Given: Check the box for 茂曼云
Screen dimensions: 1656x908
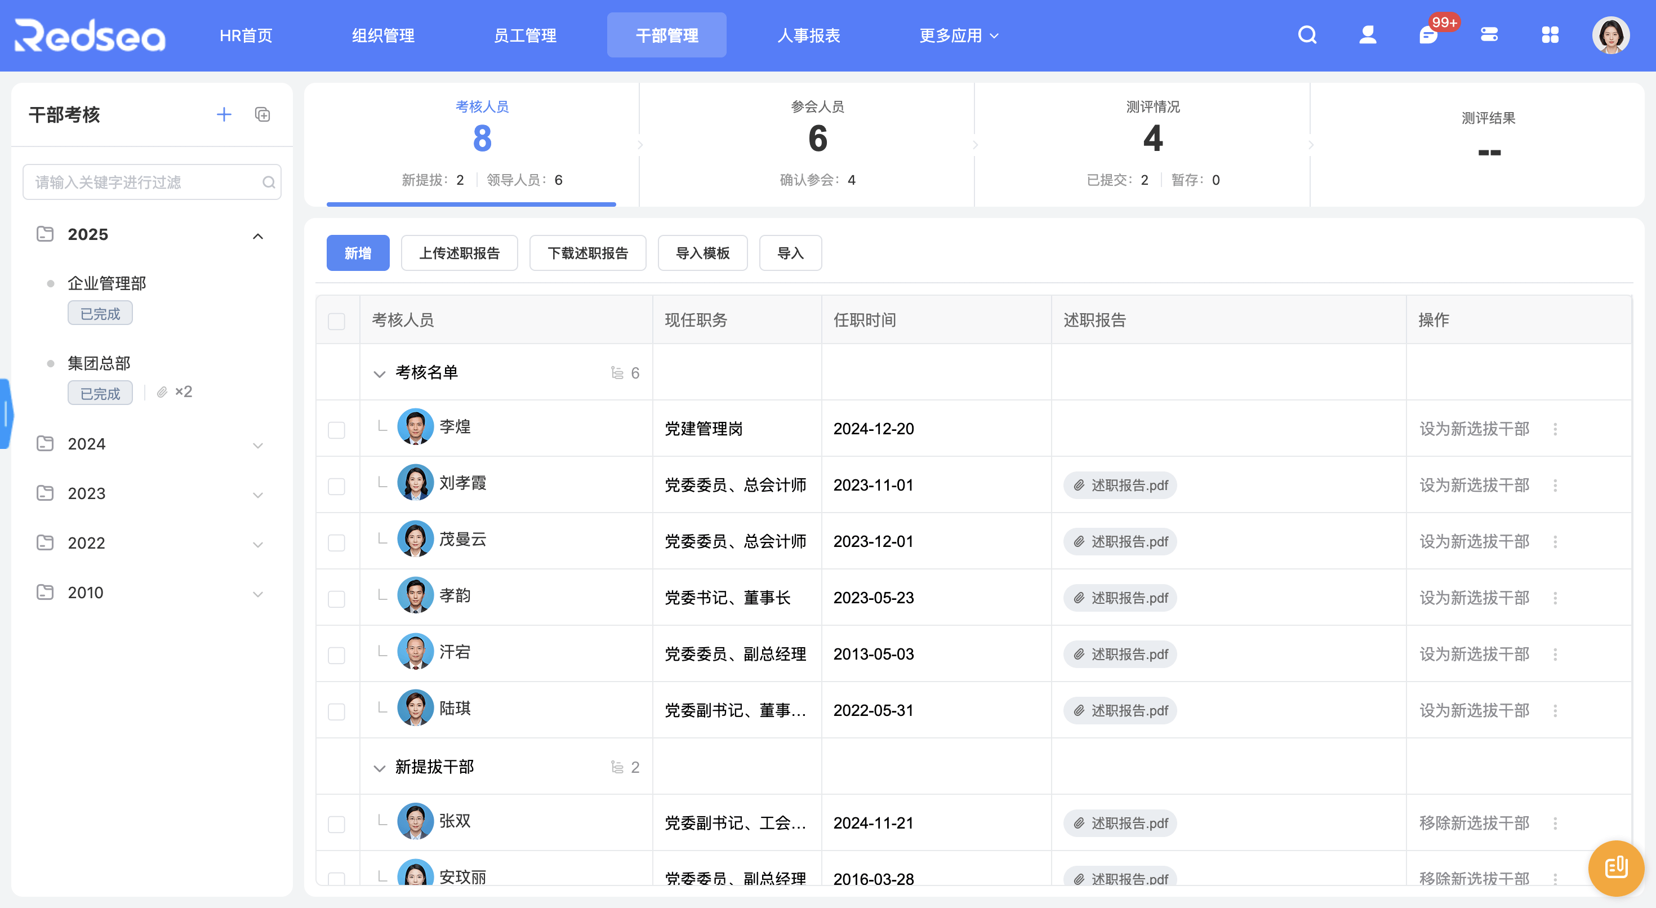Looking at the screenshot, I should (336, 542).
